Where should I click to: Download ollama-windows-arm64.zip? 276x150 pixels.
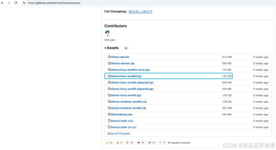click(x=128, y=108)
